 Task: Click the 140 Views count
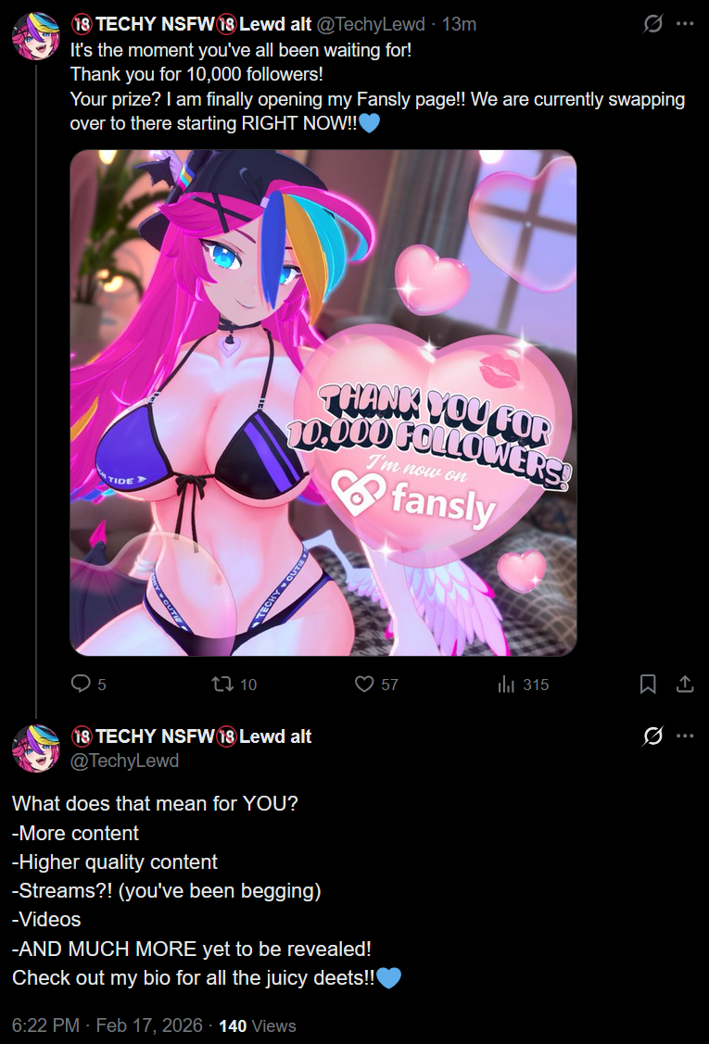tap(258, 1025)
